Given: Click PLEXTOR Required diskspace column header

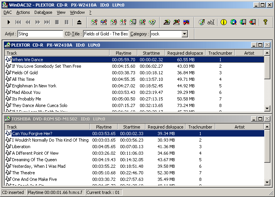Looking at the screenshot, I should pyautogui.click(x=185, y=53).
